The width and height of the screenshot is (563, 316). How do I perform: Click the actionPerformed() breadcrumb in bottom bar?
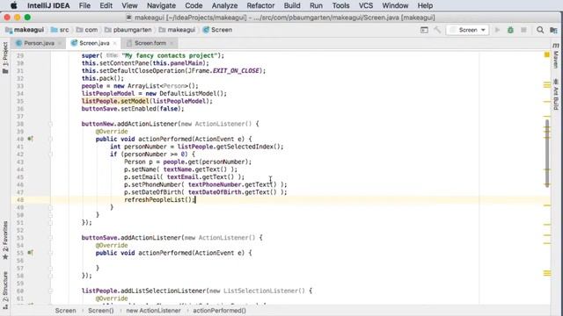219,311
